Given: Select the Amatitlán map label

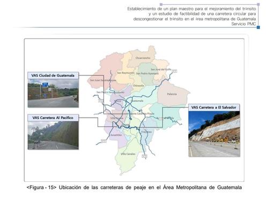Looking at the screenshot, I should [x=116, y=135].
